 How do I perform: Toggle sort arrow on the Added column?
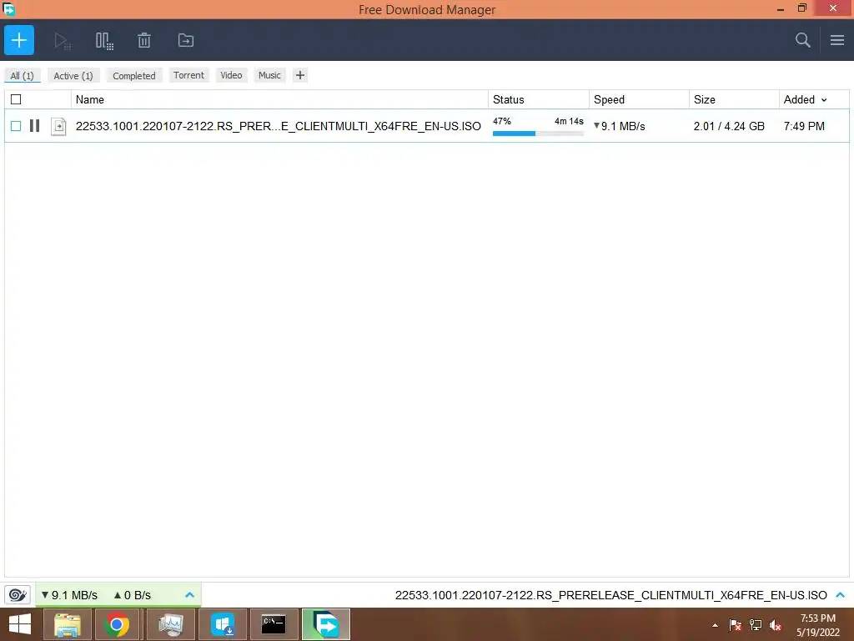824,100
